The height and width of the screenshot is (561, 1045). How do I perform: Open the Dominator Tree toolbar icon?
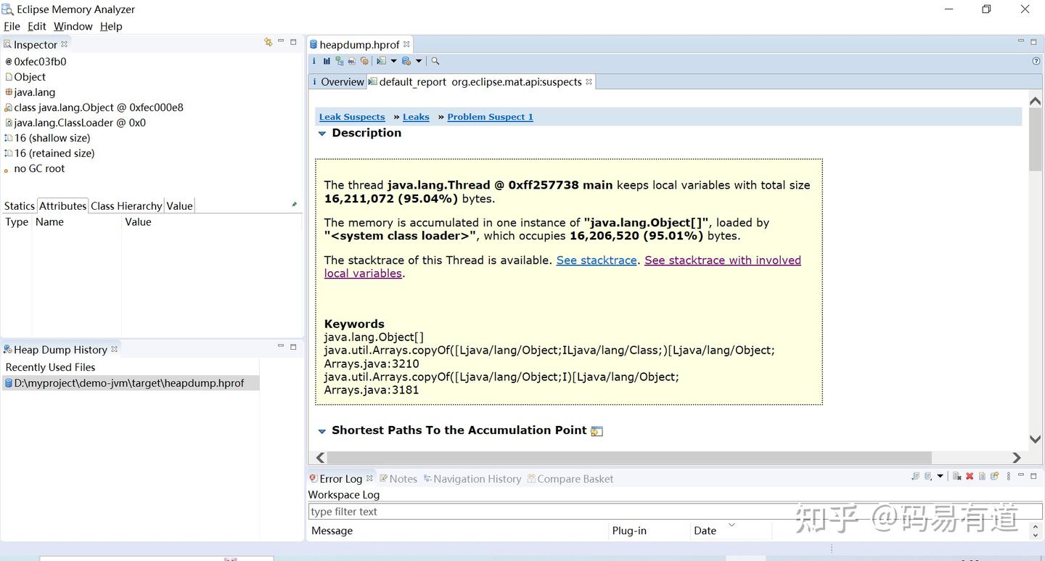coord(339,62)
